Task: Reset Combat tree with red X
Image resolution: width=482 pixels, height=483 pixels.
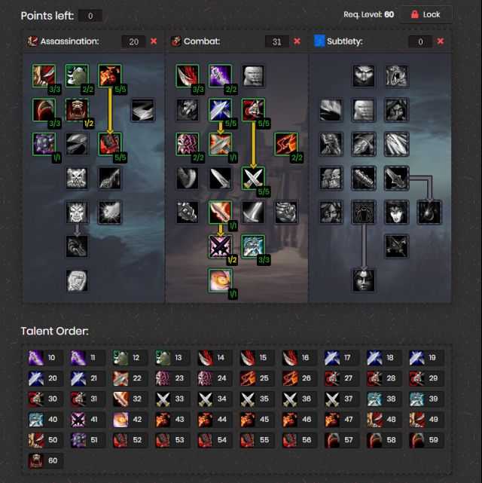Action: point(297,41)
